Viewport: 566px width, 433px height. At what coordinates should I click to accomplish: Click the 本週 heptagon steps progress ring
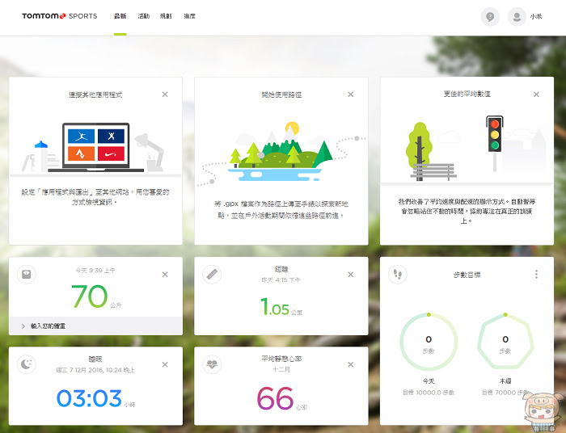point(505,341)
